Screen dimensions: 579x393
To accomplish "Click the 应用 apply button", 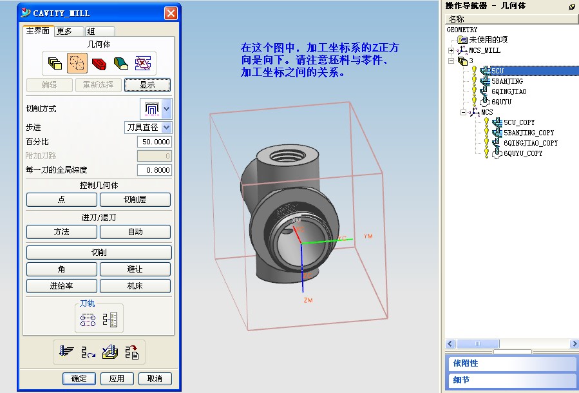I will [x=117, y=379].
